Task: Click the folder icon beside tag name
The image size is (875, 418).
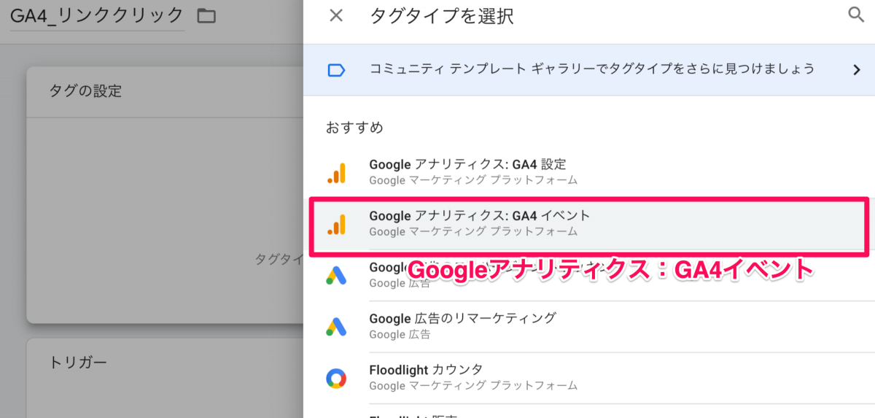Action: point(206,15)
